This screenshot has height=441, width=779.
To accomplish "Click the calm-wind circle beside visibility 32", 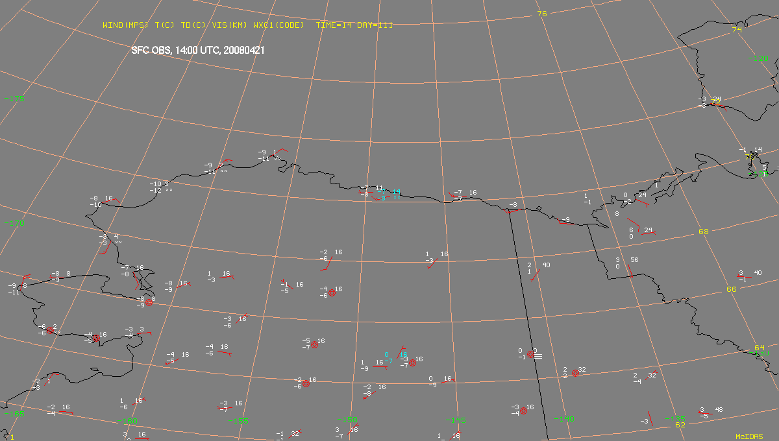I will click(x=575, y=374).
